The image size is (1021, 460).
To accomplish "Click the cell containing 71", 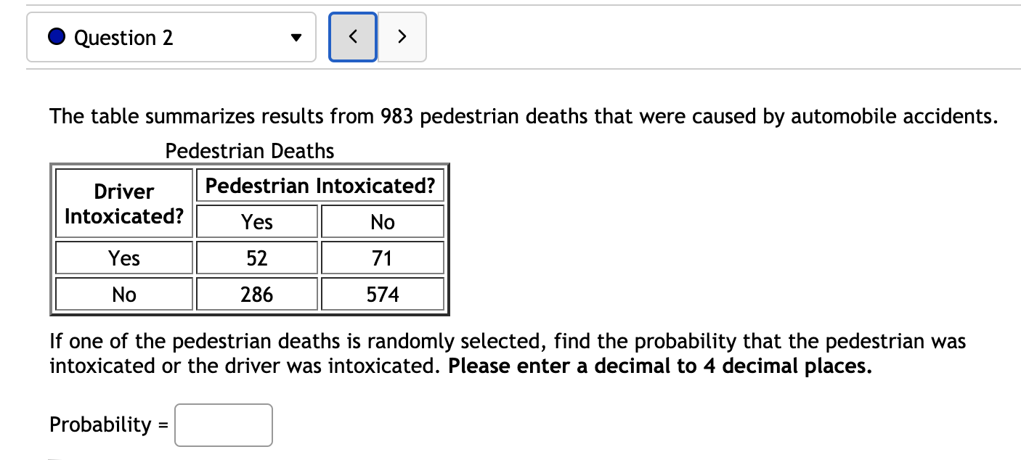I will tap(383, 258).
